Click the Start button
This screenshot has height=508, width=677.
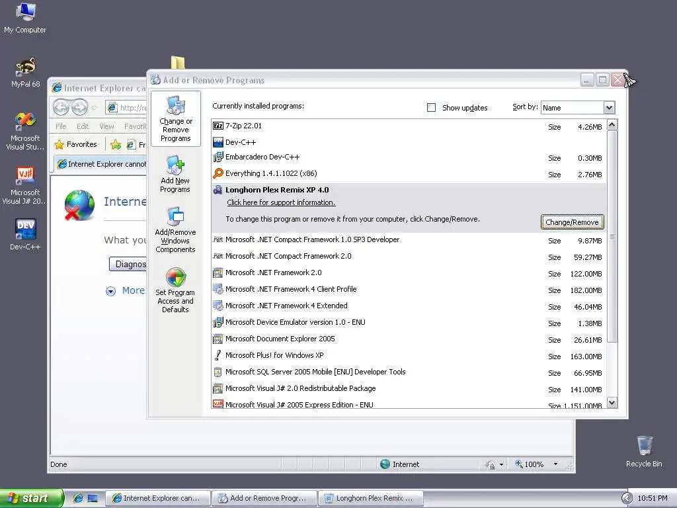32,498
